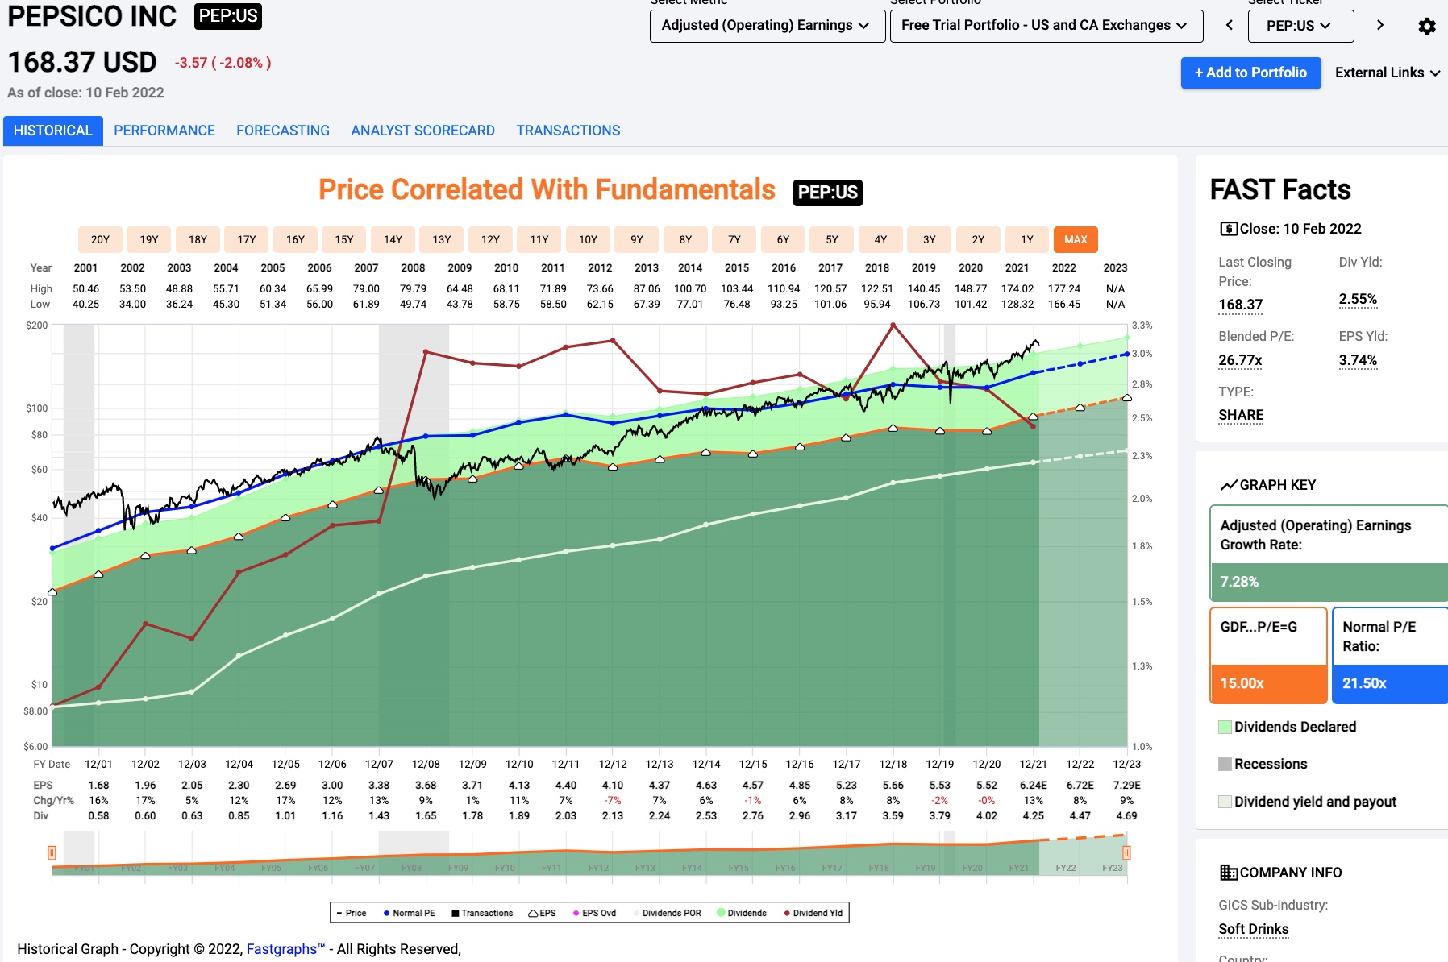This screenshot has width=1448, height=962.
Task: Click the -7% EPS change value
Action: 613,800
